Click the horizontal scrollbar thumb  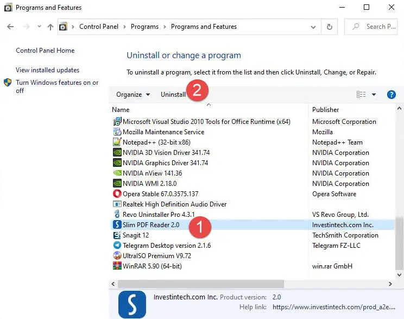tap(201, 284)
